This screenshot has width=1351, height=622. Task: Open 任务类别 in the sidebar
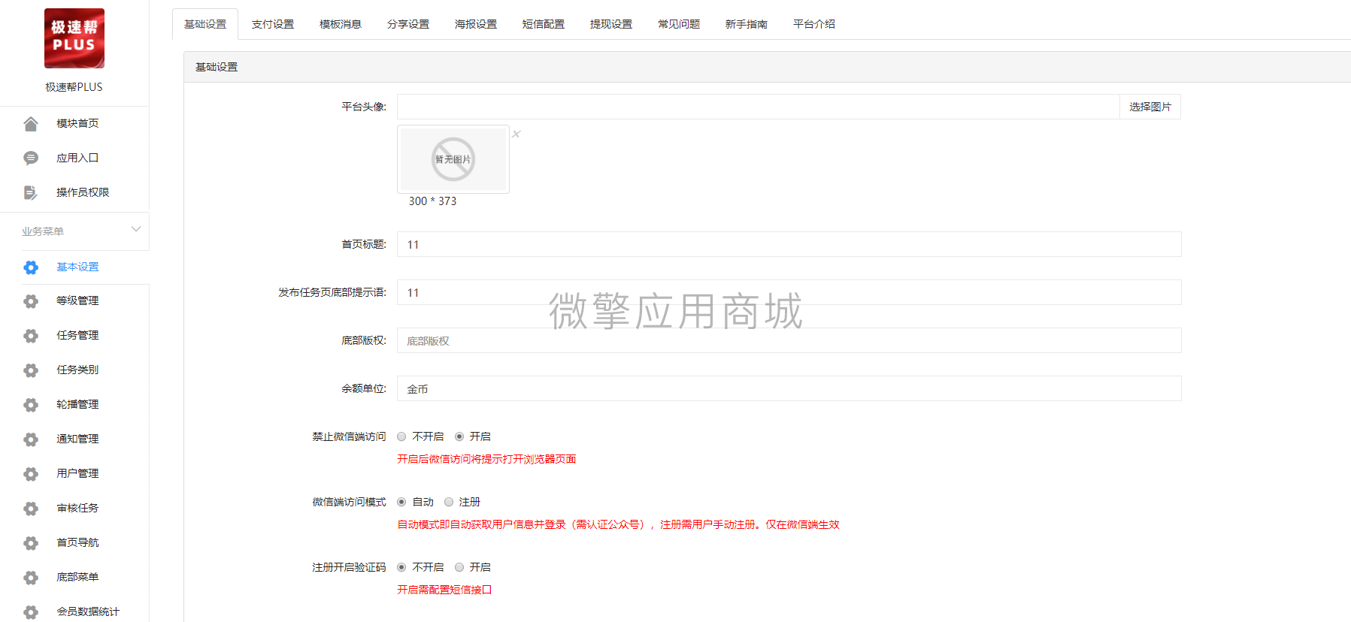(77, 370)
